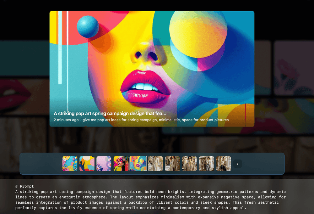Pick the woman with pink sunglasses thumbnail
Viewport: 314px width, 214px height.
tap(121, 164)
